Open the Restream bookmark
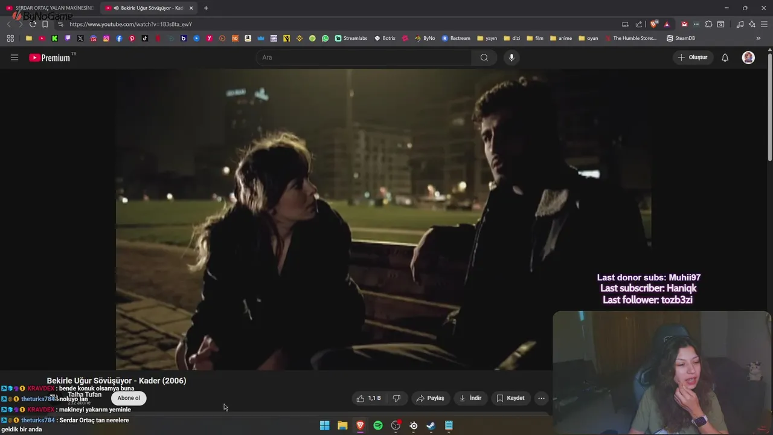This screenshot has height=435, width=773. pos(456,38)
